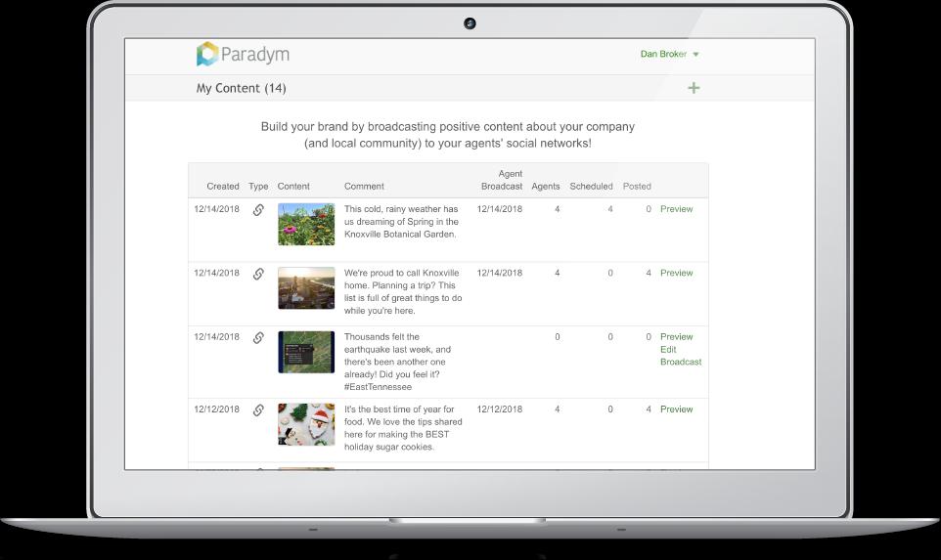This screenshot has width=941, height=560.
Task: Click the Comment column header
Action: [364, 186]
